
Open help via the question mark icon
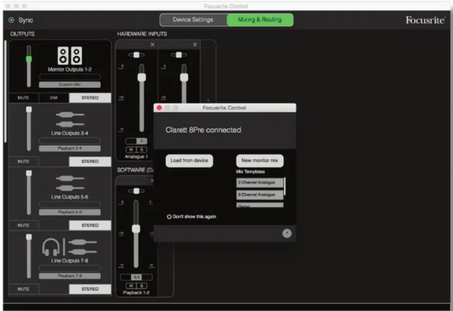click(x=287, y=233)
